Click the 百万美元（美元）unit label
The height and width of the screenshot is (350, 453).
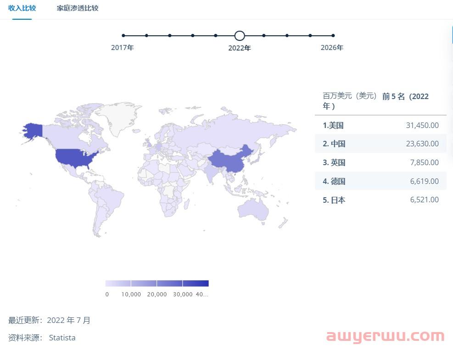pos(350,95)
